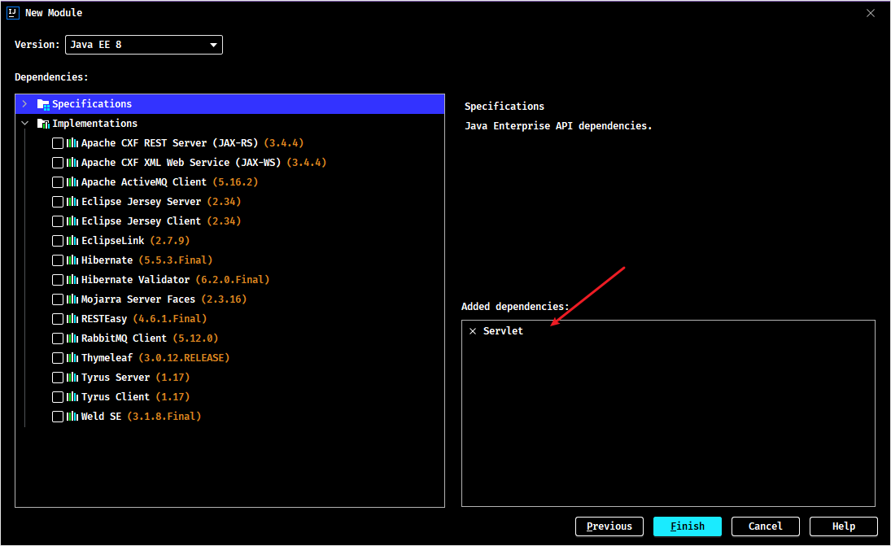This screenshot has height=546, width=891.
Task: Click the Specifications folder icon
Action: coord(43,104)
